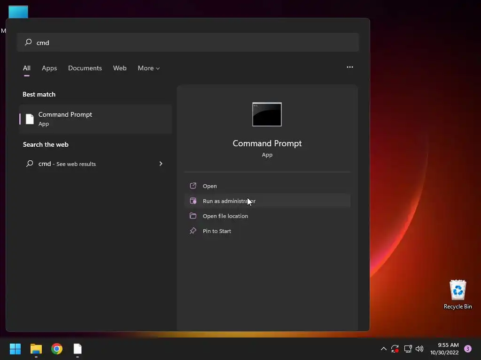The width and height of the screenshot is (481, 360).
Task: Expand the More dropdown
Action: pos(149,68)
